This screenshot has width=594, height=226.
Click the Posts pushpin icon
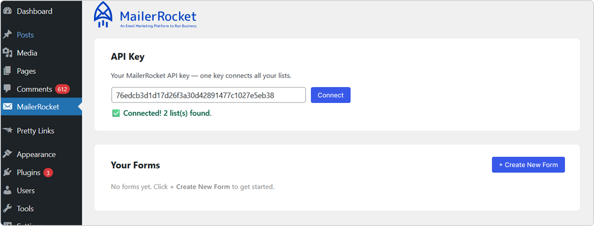tap(7, 35)
